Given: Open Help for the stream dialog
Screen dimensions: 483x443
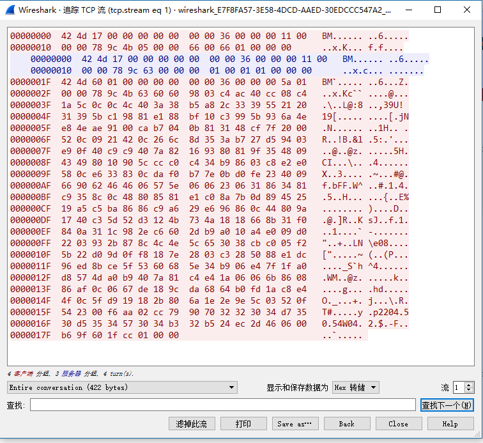Looking at the screenshot, I should pos(450,424).
